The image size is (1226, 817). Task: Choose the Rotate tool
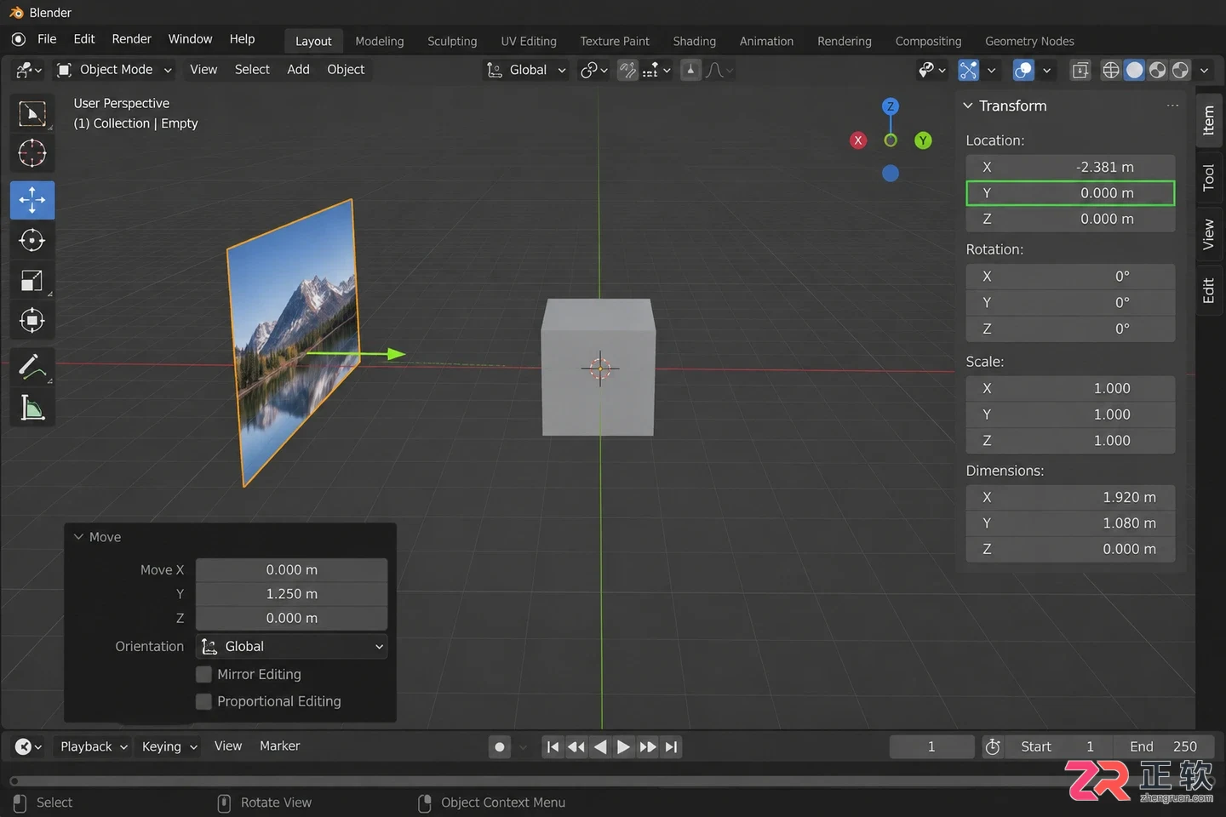[x=32, y=241]
